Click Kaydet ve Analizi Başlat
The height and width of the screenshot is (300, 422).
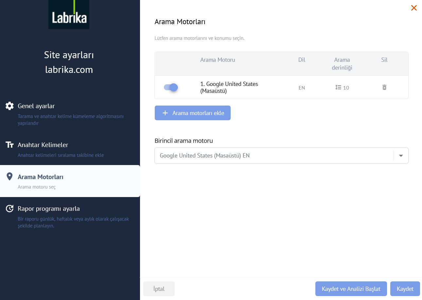tap(351, 289)
